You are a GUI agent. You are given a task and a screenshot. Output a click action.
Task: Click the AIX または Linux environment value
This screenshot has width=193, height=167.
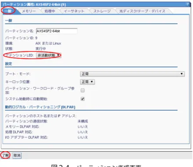tap(48, 44)
